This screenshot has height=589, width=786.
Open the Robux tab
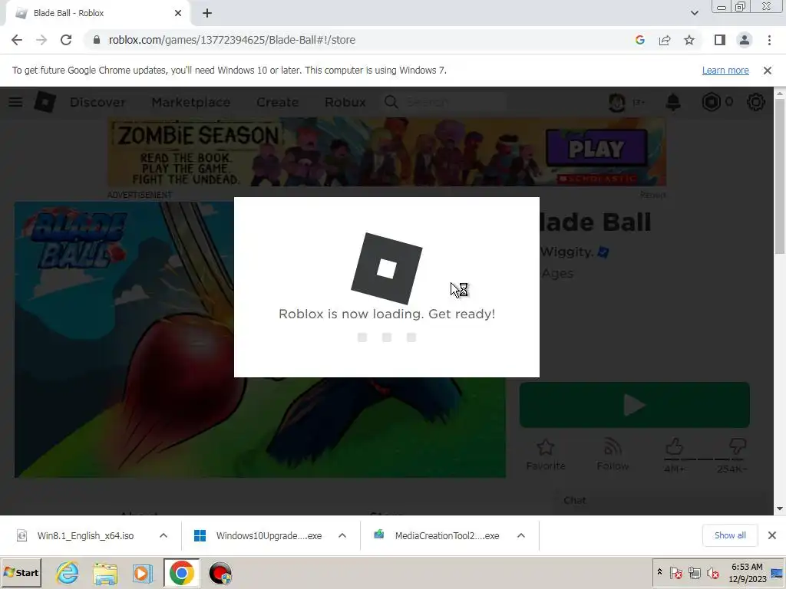coord(345,102)
